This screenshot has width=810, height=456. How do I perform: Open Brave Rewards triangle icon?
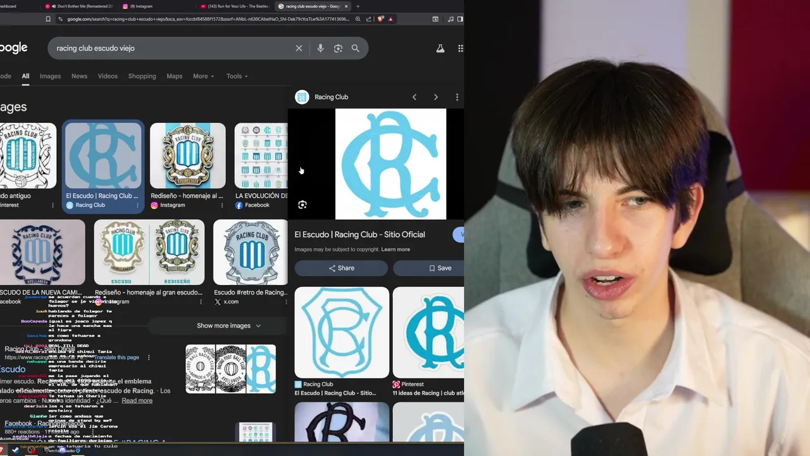click(x=390, y=19)
